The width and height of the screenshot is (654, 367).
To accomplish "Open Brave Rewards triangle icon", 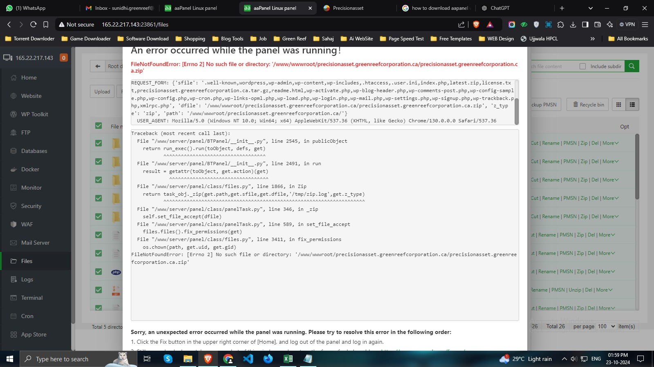I will pos(490,24).
